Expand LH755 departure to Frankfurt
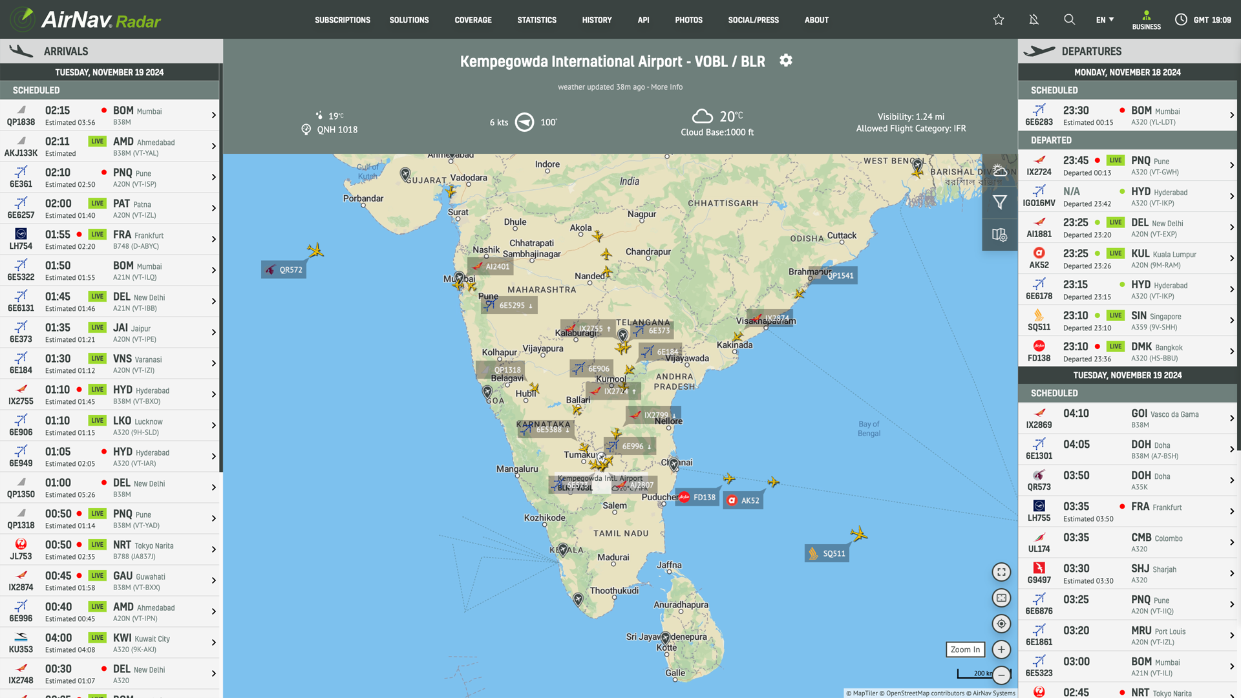This screenshot has height=698, width=1241. point(1128,511)
